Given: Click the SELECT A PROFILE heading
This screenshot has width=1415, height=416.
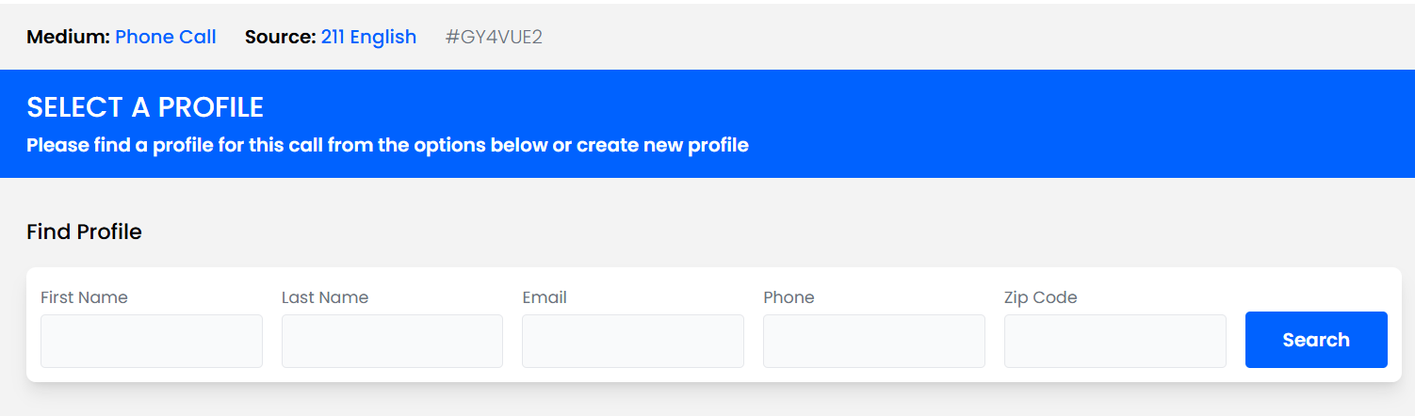Looking at the screenshot, I should 145,107.
